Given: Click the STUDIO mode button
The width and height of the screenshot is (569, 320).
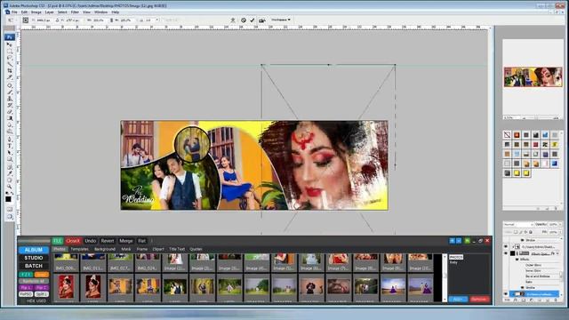Looking at the screenshot, I should [x=34, y=258].
